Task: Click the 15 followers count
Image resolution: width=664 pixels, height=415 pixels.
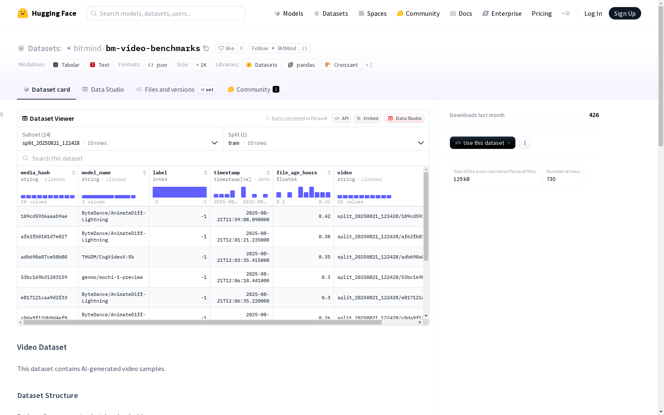Action: pos(305,48)
